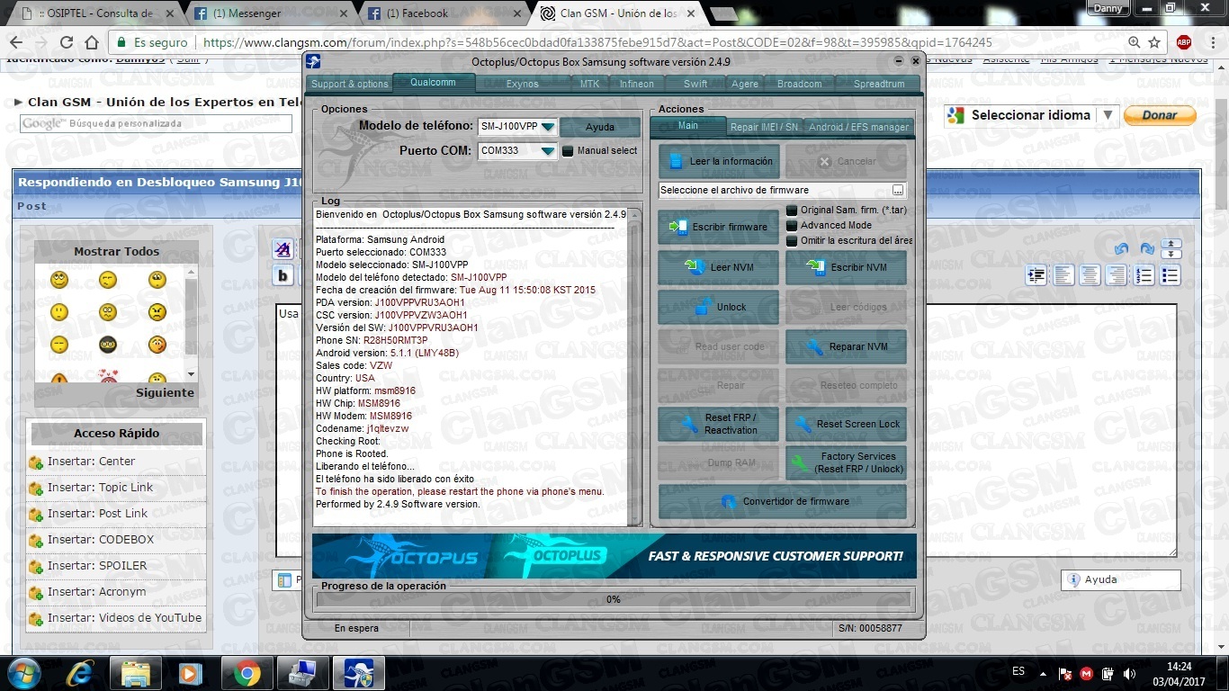Click the shrink editor size down arrow
Viewport: 1229px width, 691px height.
click(x=1171, y=255)
